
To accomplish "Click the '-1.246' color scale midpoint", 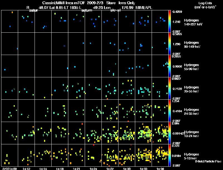I will [176, 22].
